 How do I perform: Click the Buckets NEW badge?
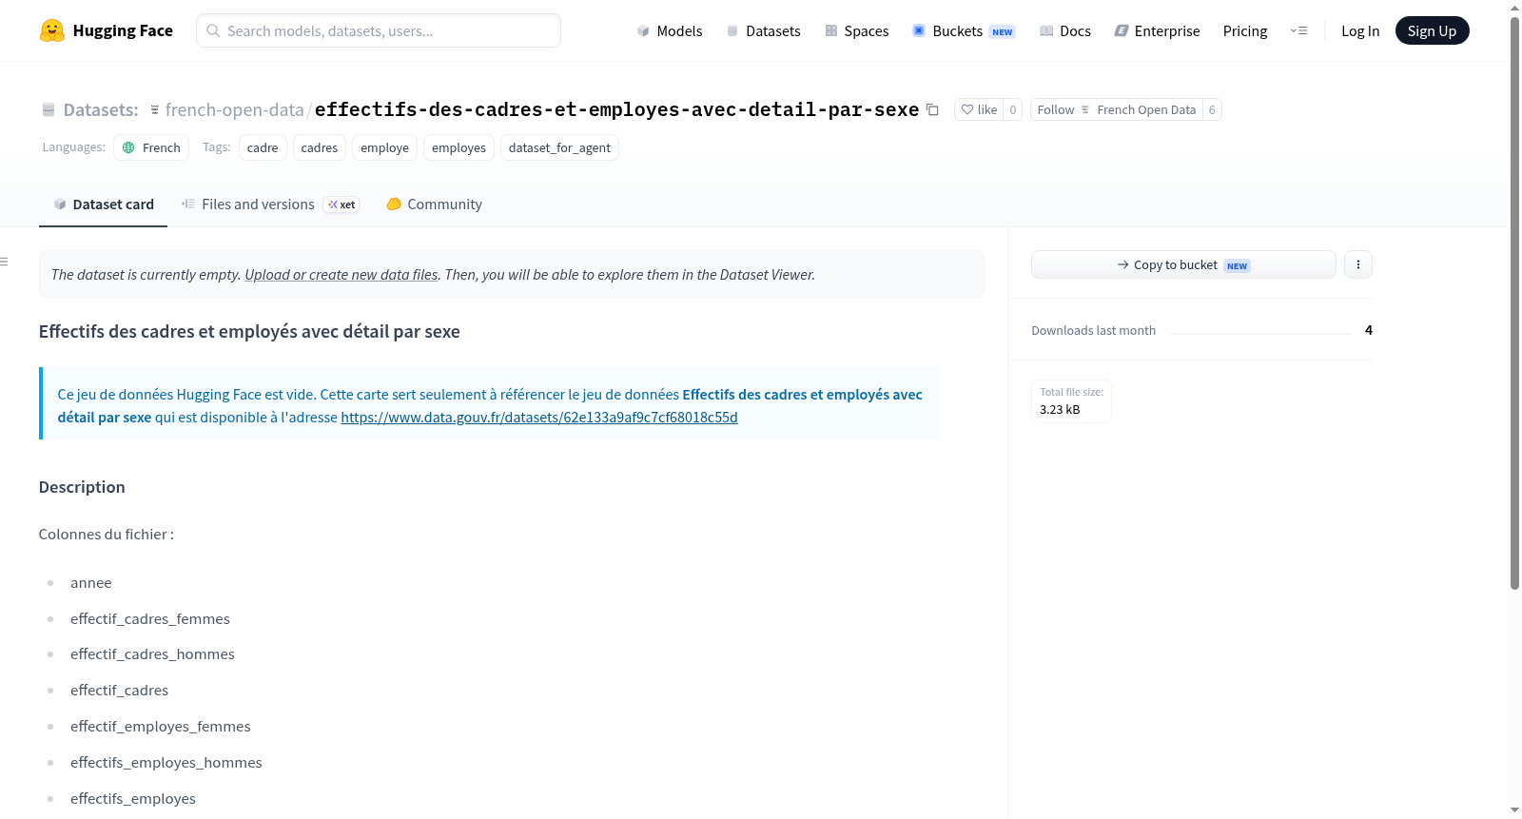pyautogui.click(x=1003, y=32)
